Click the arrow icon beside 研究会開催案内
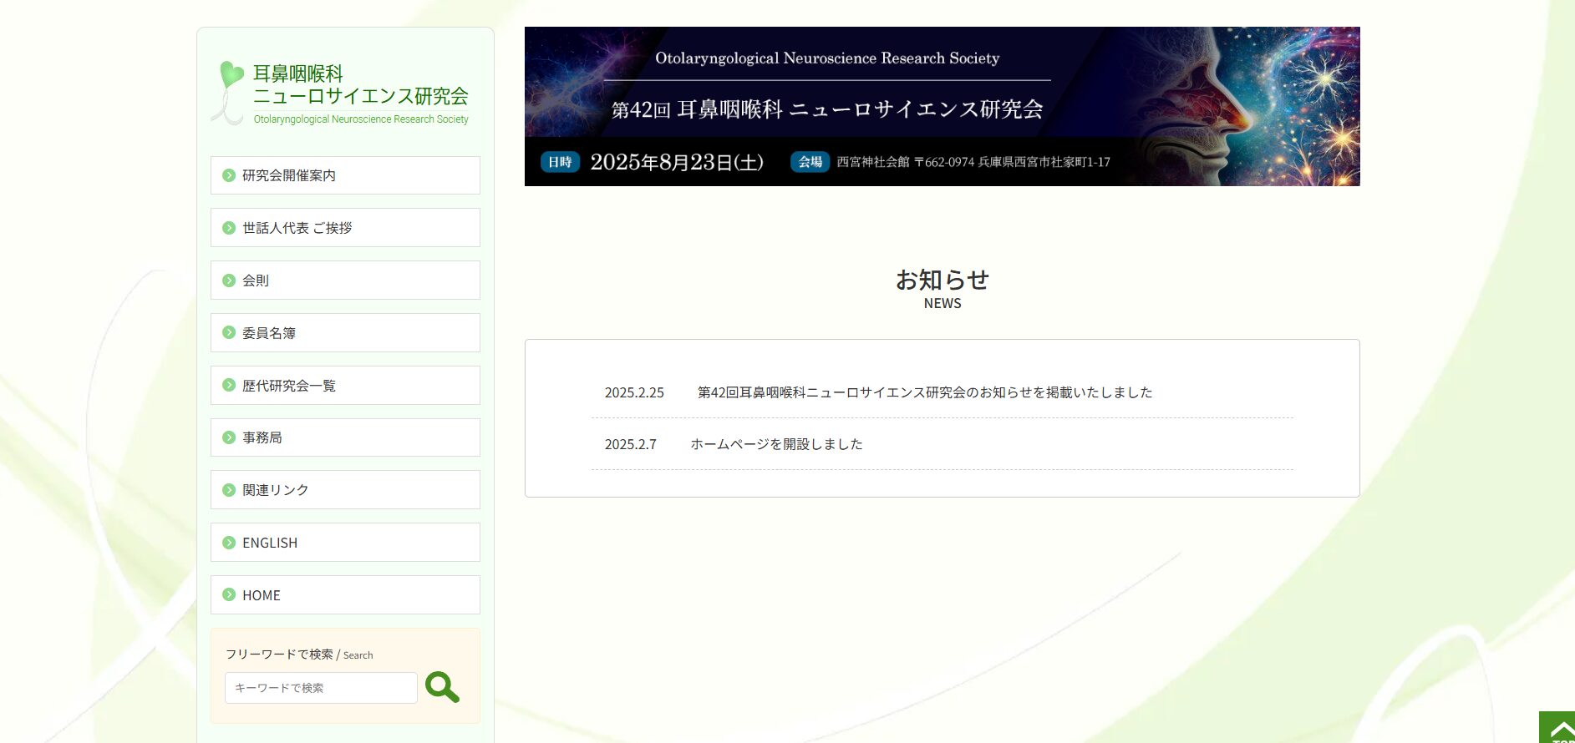1575x743 pixels. coord(229,175)
